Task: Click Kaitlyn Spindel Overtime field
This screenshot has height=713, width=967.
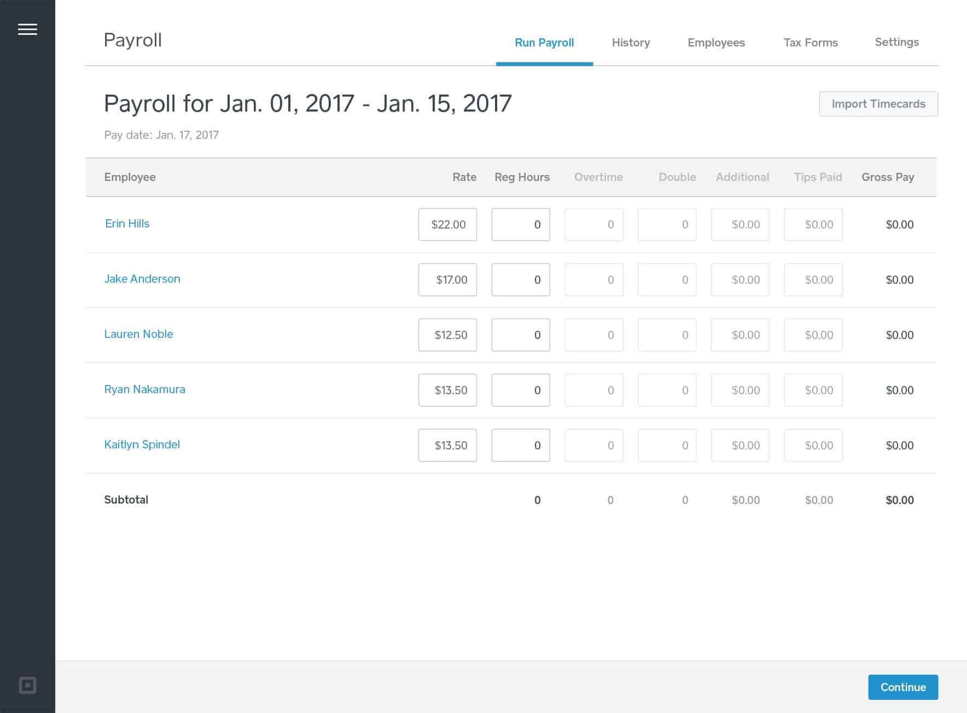Action: click(594, 445)
